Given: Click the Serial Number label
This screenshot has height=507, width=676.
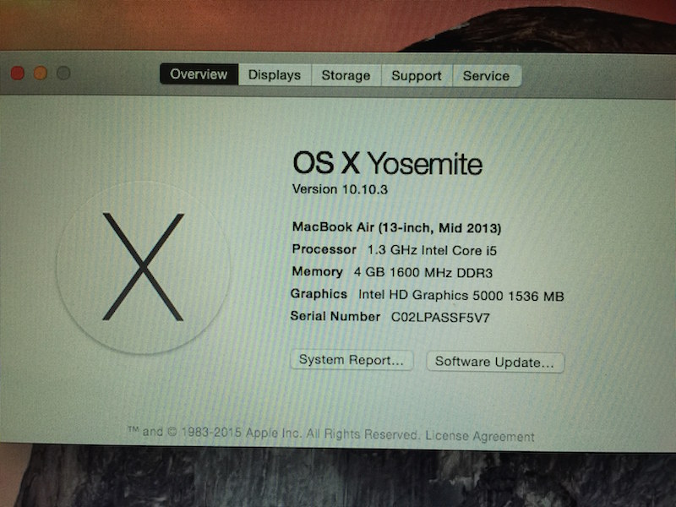Looking at the screenshot, I should 335,316.
